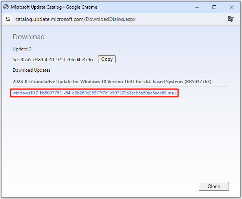Open the Google Translate icon in address bar

(231, 19)
